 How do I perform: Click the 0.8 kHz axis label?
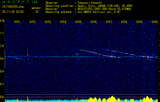coord(2,71)
